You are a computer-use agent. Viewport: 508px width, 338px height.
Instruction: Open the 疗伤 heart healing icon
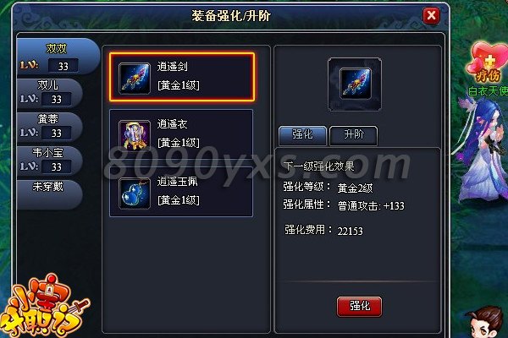click(487, 63)
